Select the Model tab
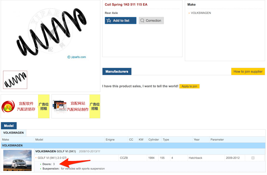Screen dimensions: 267x175 pyautogui.click(x=9, y=126)
